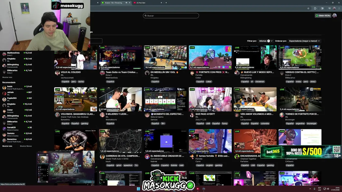Open Pupilo593 in Recomendado list
This screenshot has height=192, width=342.
17,99
